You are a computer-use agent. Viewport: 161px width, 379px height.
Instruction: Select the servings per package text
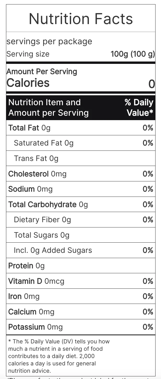(x=49, y=41)
